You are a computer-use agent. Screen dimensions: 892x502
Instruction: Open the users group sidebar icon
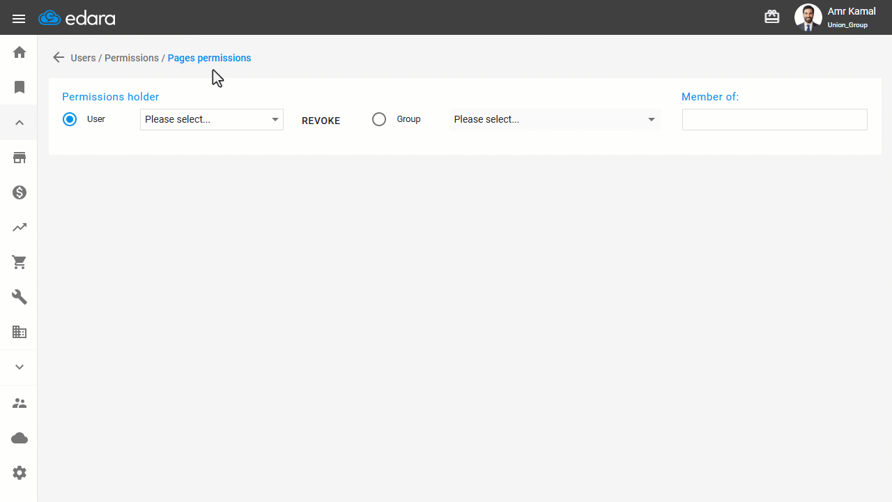pyautogui.click(x=20, y=403)
